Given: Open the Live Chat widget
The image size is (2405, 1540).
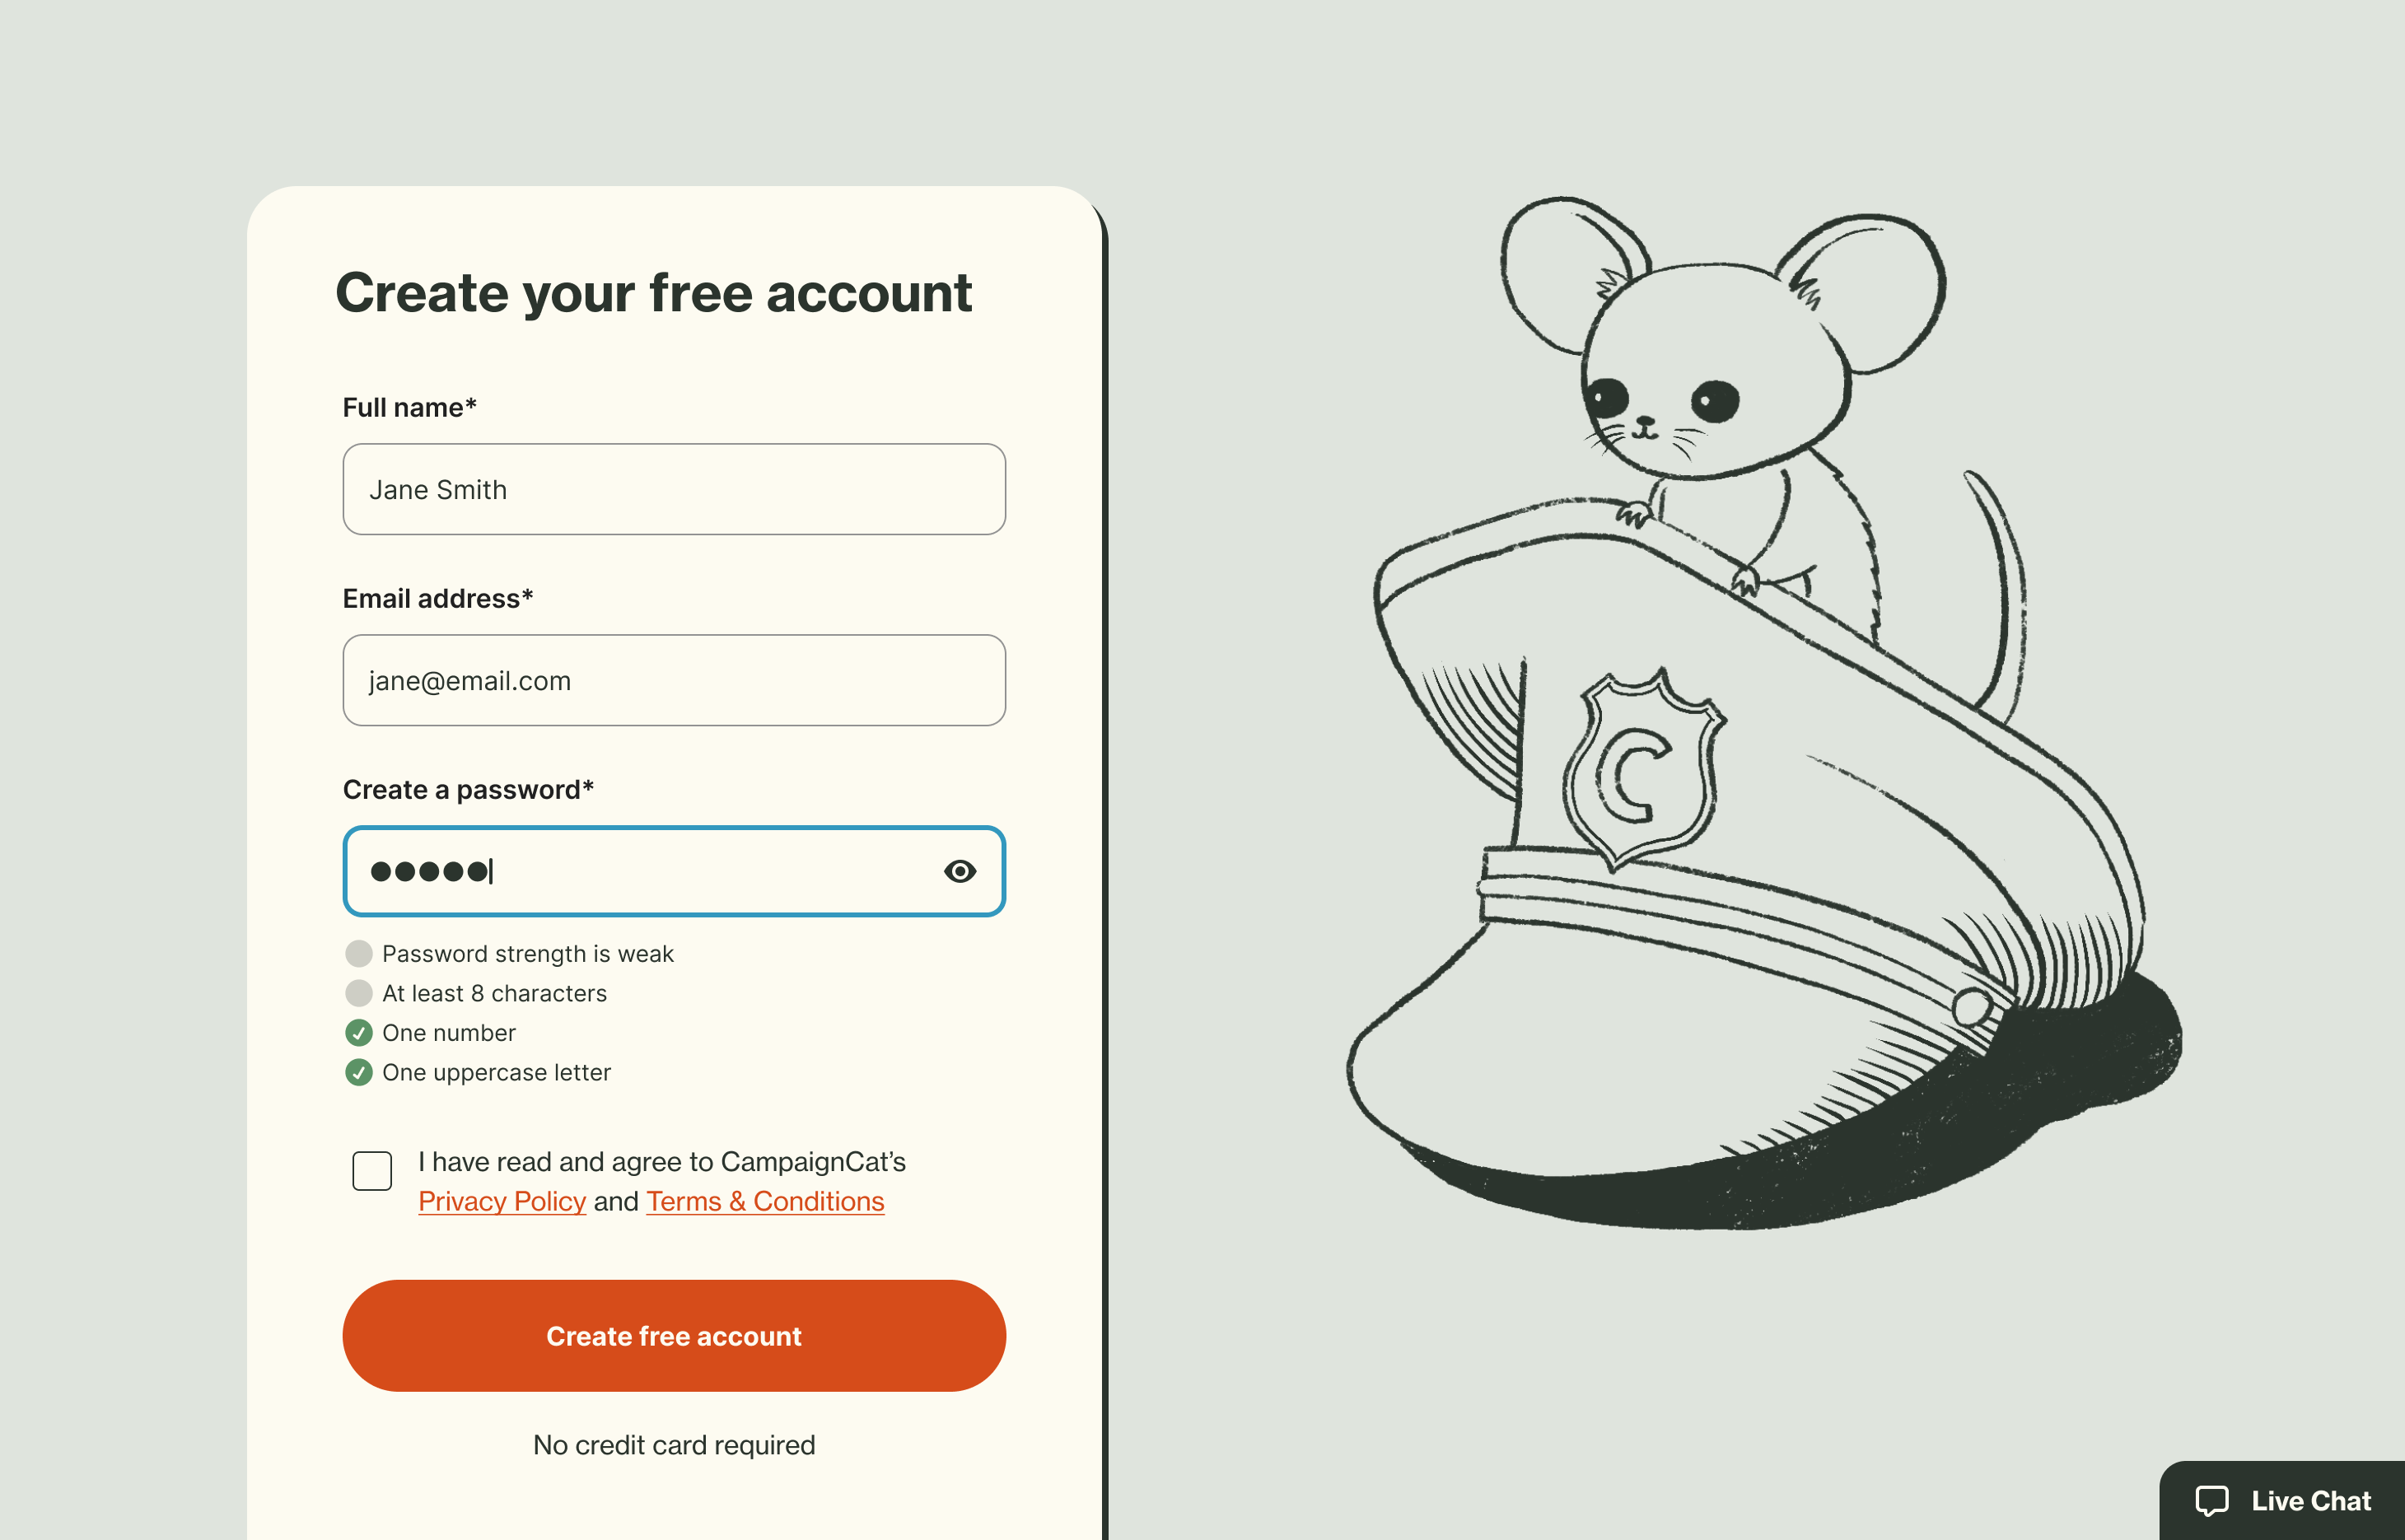Looking at the screenshot, I should pyautogui.click(x=2285, y=1500).
